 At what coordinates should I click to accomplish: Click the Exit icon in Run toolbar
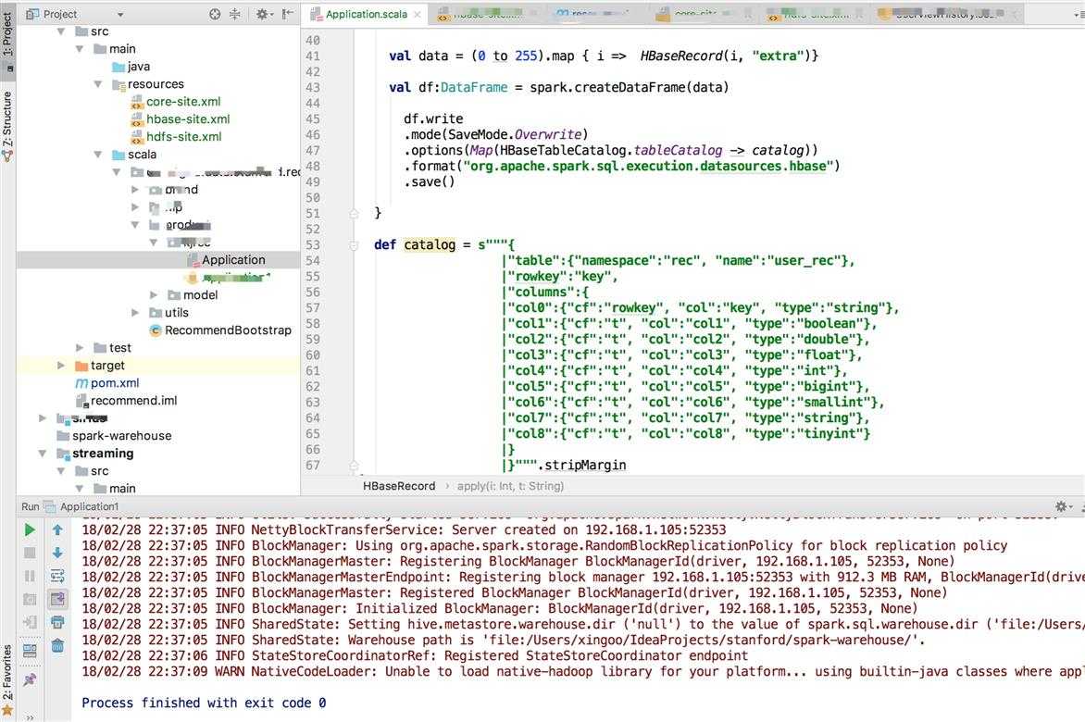click(x=29, y=622)
